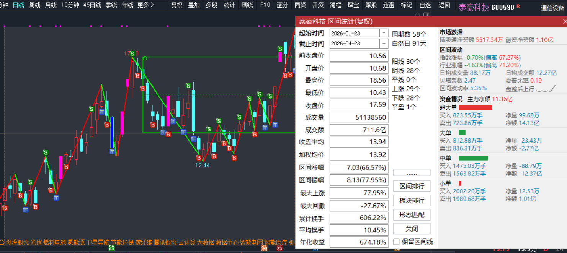The height and width of the screenshot is (253, 567).
Task: Click the 通信设备 sector label
Action: 552,8
